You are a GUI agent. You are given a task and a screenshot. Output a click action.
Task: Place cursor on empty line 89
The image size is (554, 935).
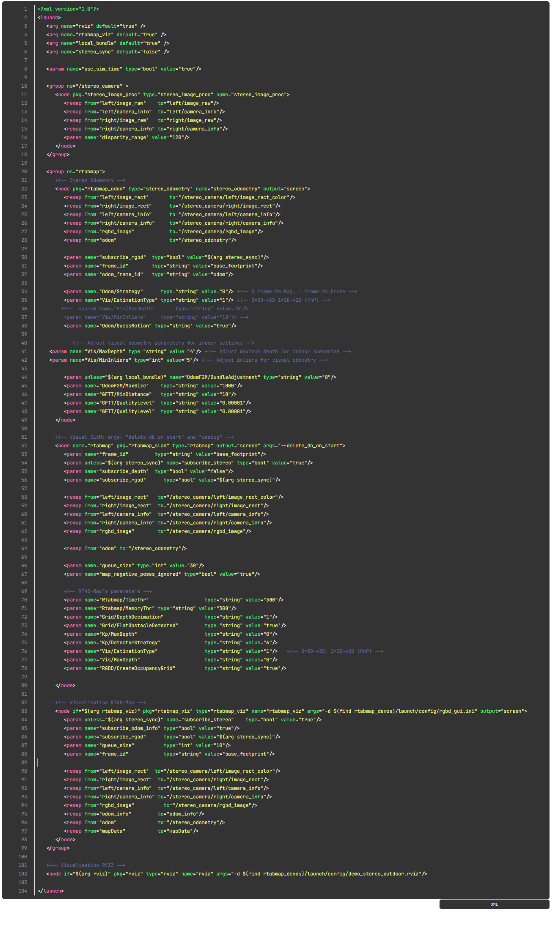(x=163, y=763)
